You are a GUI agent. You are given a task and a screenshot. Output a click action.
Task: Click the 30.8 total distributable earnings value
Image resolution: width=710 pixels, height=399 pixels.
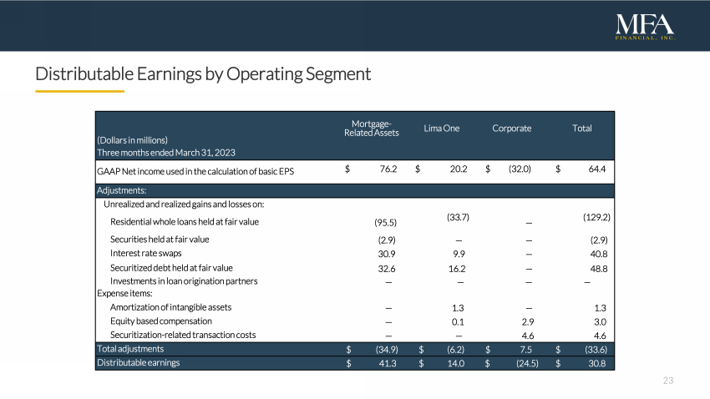pos(596,363)
